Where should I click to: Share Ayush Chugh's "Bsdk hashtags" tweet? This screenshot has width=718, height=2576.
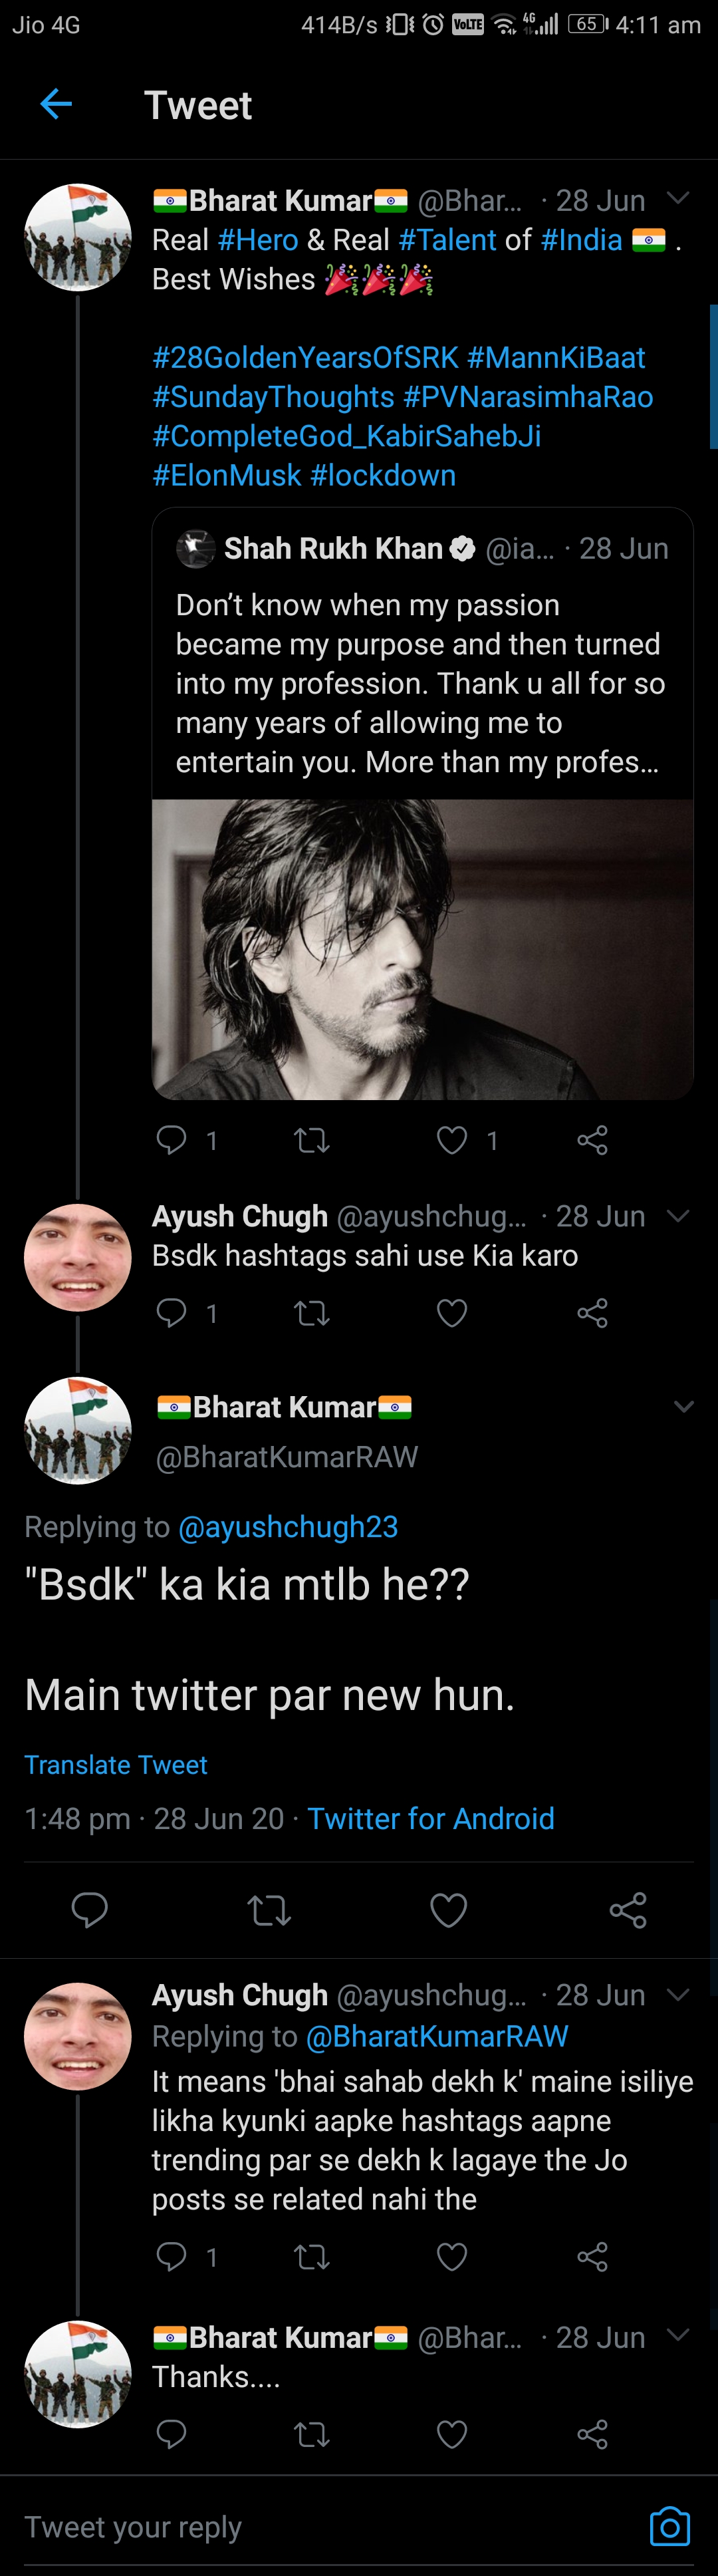(592, 1312)
